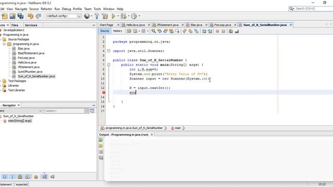Select SumOfNumber.java in the project tree
The width and height of the screenshot is (333, 187).
[x=30, y=72]
